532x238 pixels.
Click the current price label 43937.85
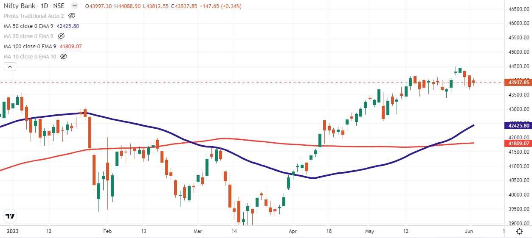(x=518, y=82)
